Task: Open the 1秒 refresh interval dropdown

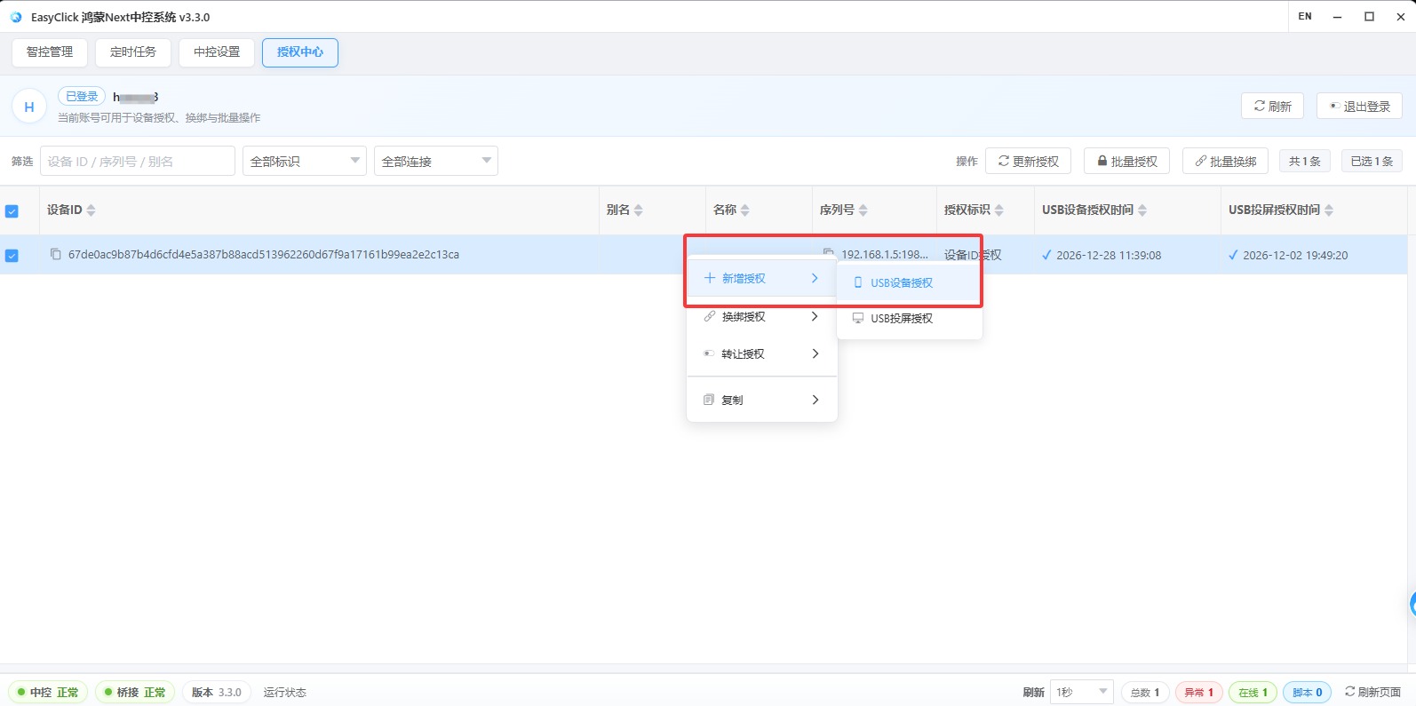Action: pyautogui.click(x=1081, y=692)
